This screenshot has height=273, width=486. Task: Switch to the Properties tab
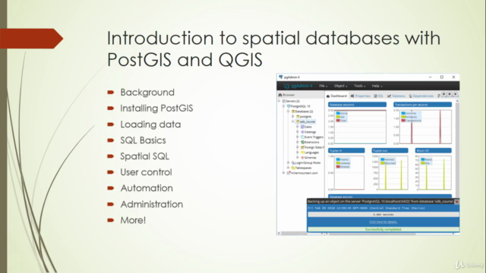click(361, 96)
